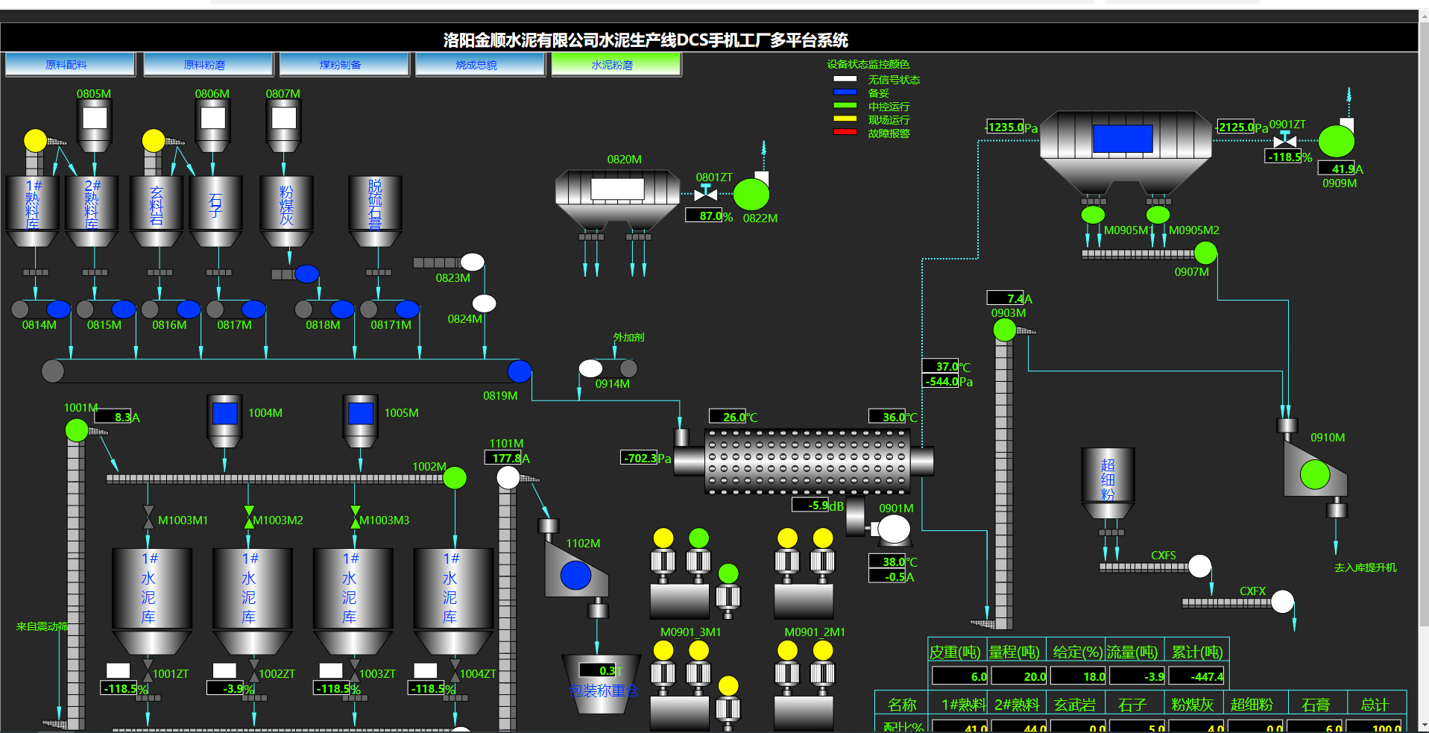Select the blue 1102M packing machine motor
The image size is (1429, 733).
coord(575,575)
